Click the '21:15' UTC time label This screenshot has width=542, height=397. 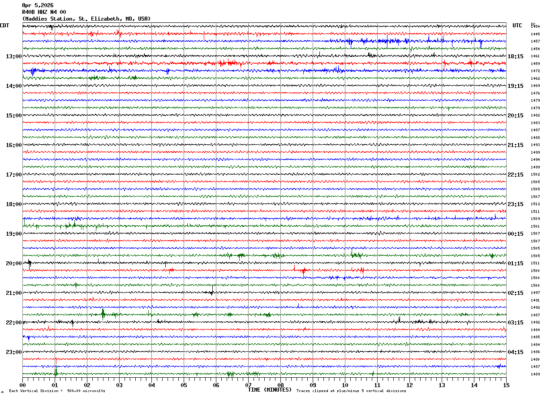516,145
